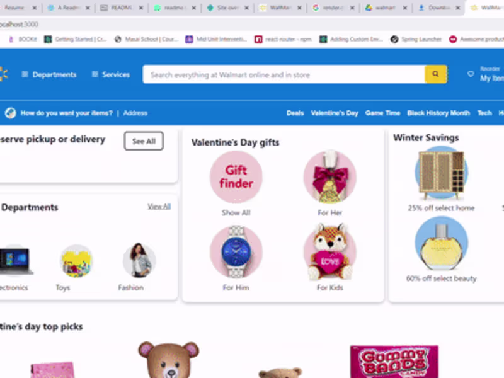
Task: Click the Valentine's Day gifts heading
Action: 235,142
